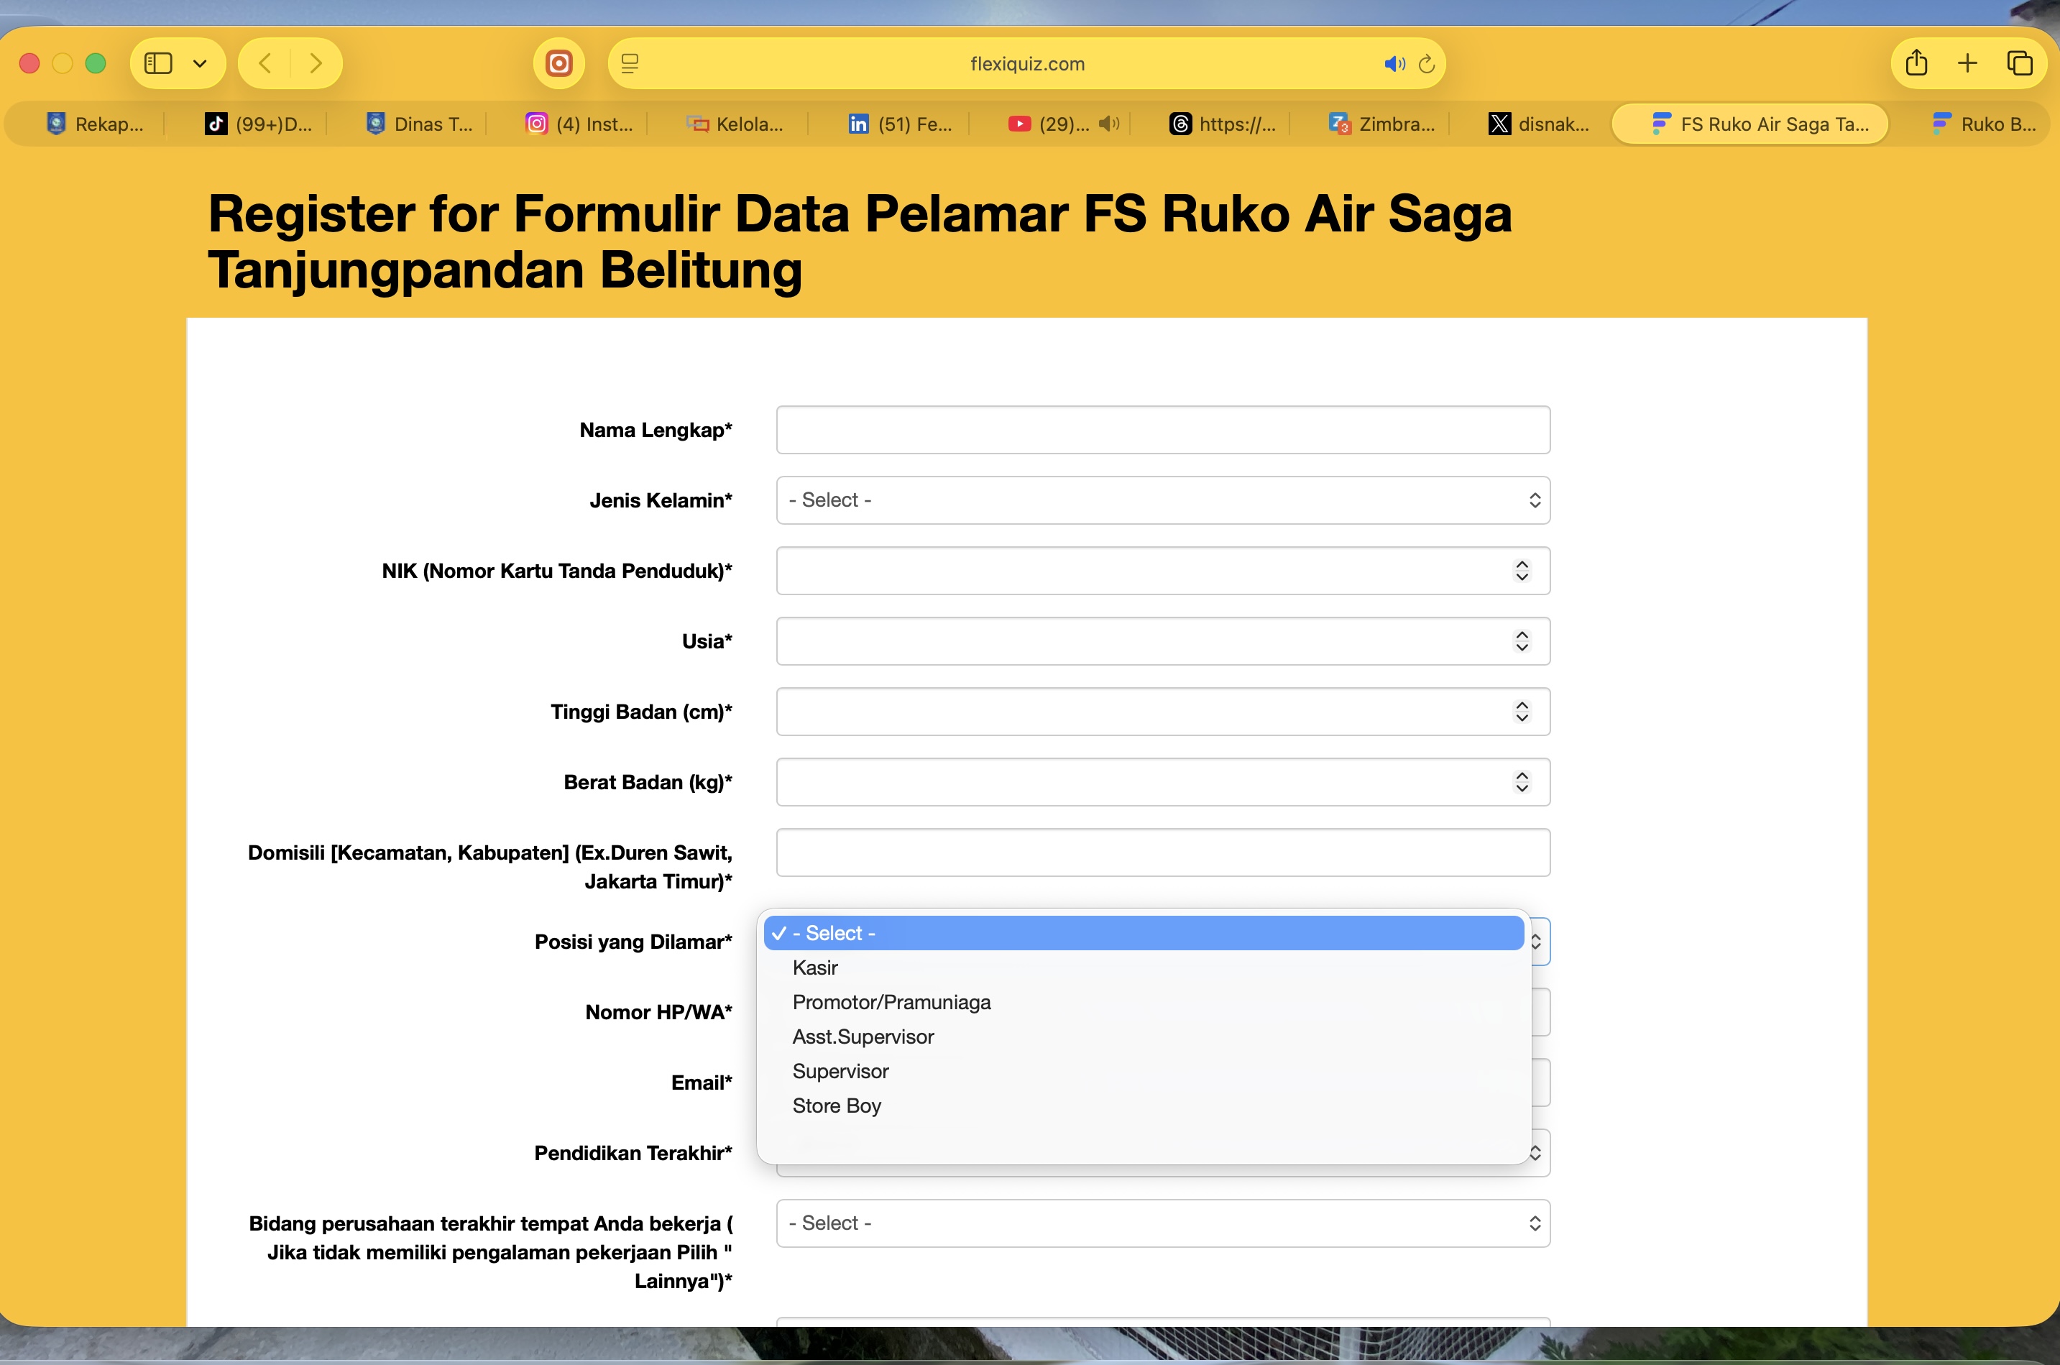This screenshot has width=2060, height=1365.
Task: Mute audio using address bar speaker icon
Action: pos(1394,63)
